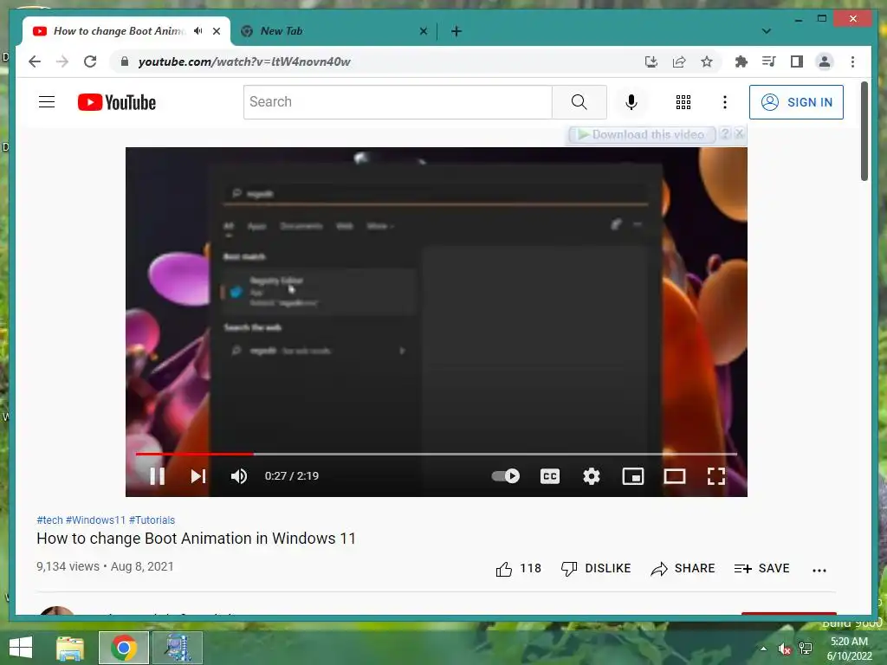
Task: Open help on download bar
Action: [725, 134]
